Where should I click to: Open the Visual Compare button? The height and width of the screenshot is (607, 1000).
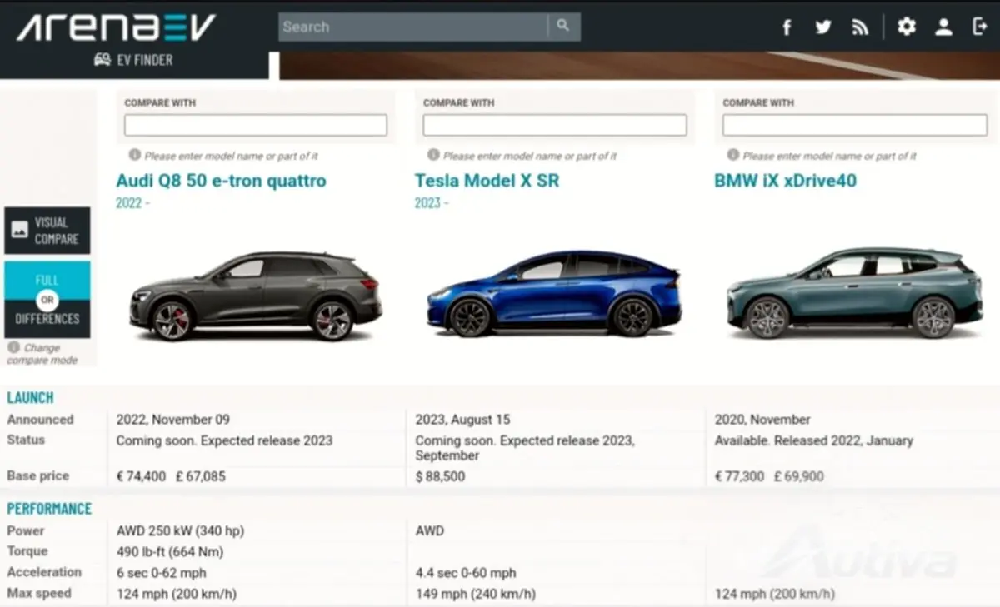[x=47, y=231]
